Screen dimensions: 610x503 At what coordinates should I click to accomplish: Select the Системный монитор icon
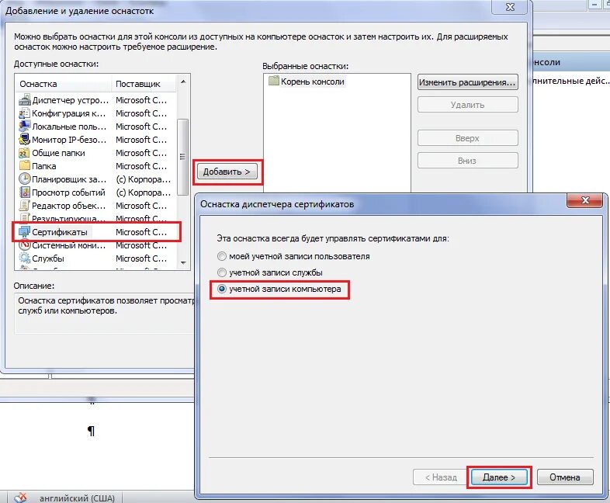tap(25, 245)
